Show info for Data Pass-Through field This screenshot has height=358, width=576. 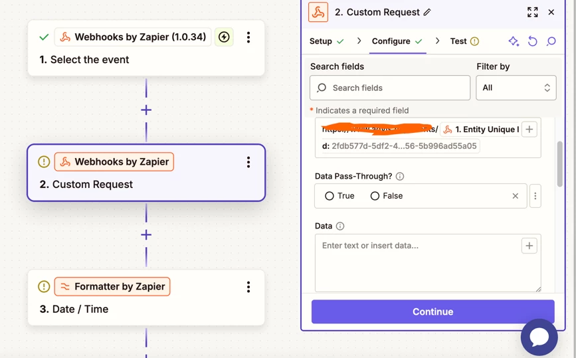(400, 176)
